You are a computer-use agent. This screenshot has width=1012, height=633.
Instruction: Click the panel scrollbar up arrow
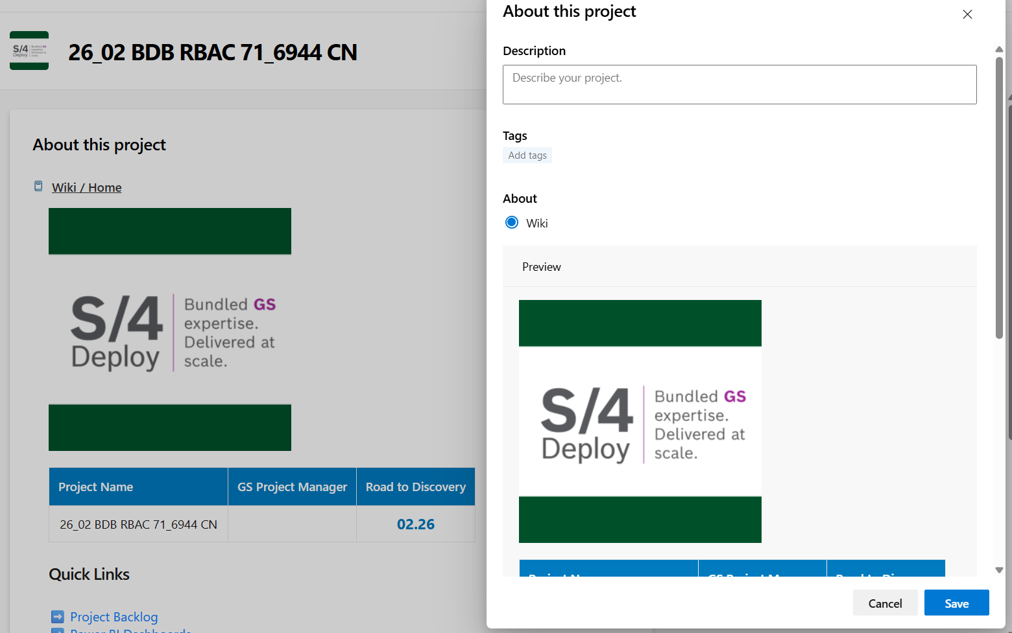(x=999, y=49)
